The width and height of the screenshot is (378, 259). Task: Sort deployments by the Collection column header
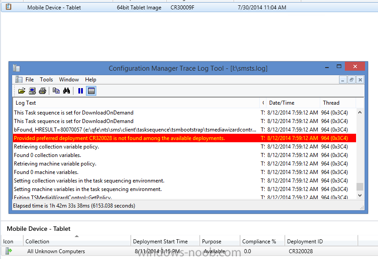[77, 242]
